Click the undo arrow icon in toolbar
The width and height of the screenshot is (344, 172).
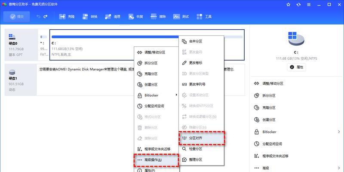tap(38, 16)
